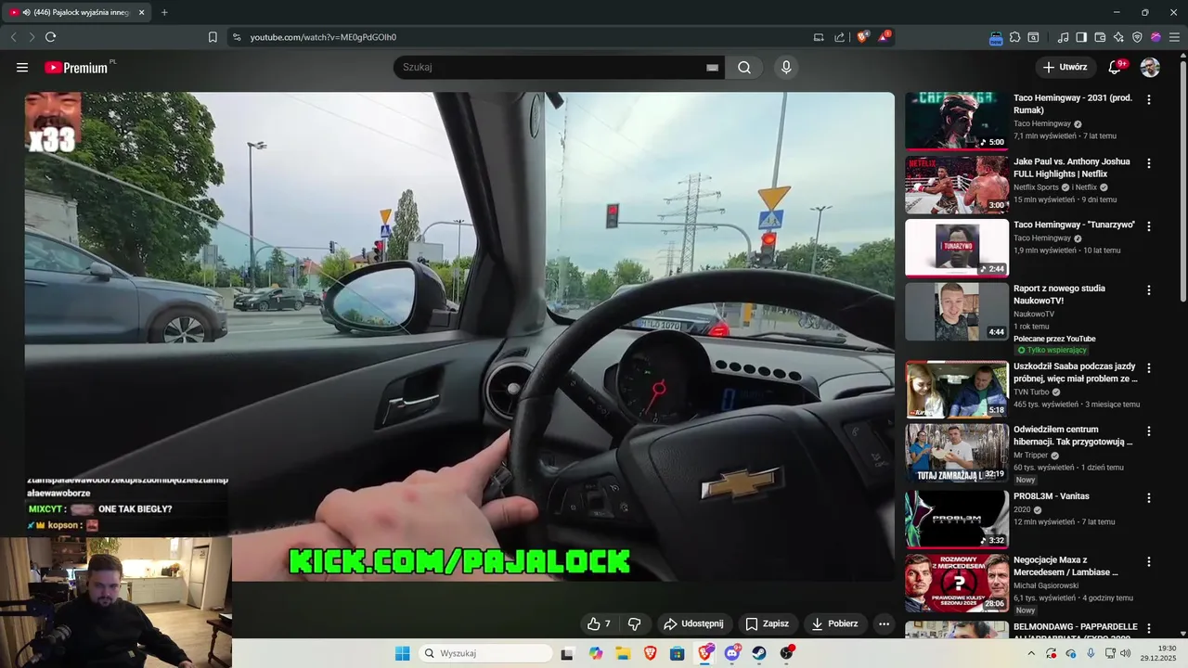Open Taco Hemingway - 2031 thumbnail
The width and height of the screenshot is (1188, 668).
[x=957, y=121]
